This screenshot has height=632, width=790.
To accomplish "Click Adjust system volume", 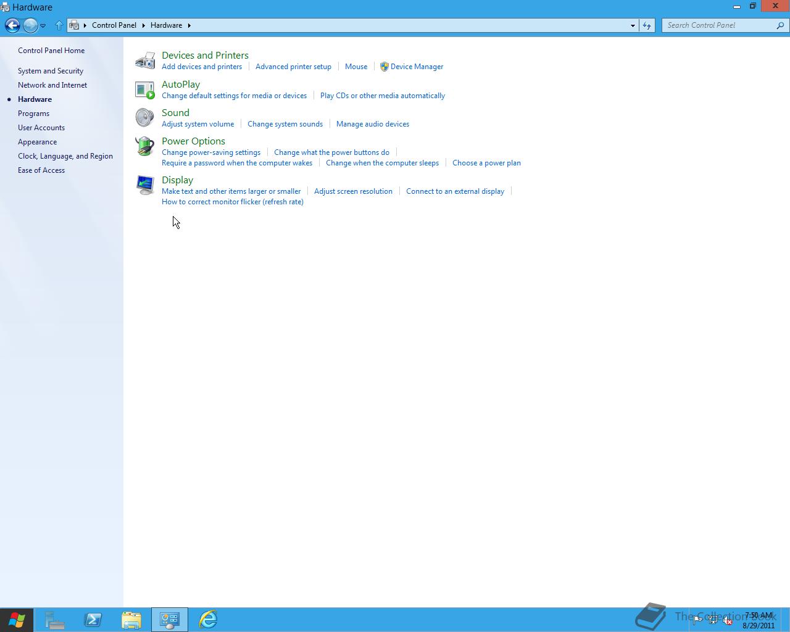I will 197,124.
